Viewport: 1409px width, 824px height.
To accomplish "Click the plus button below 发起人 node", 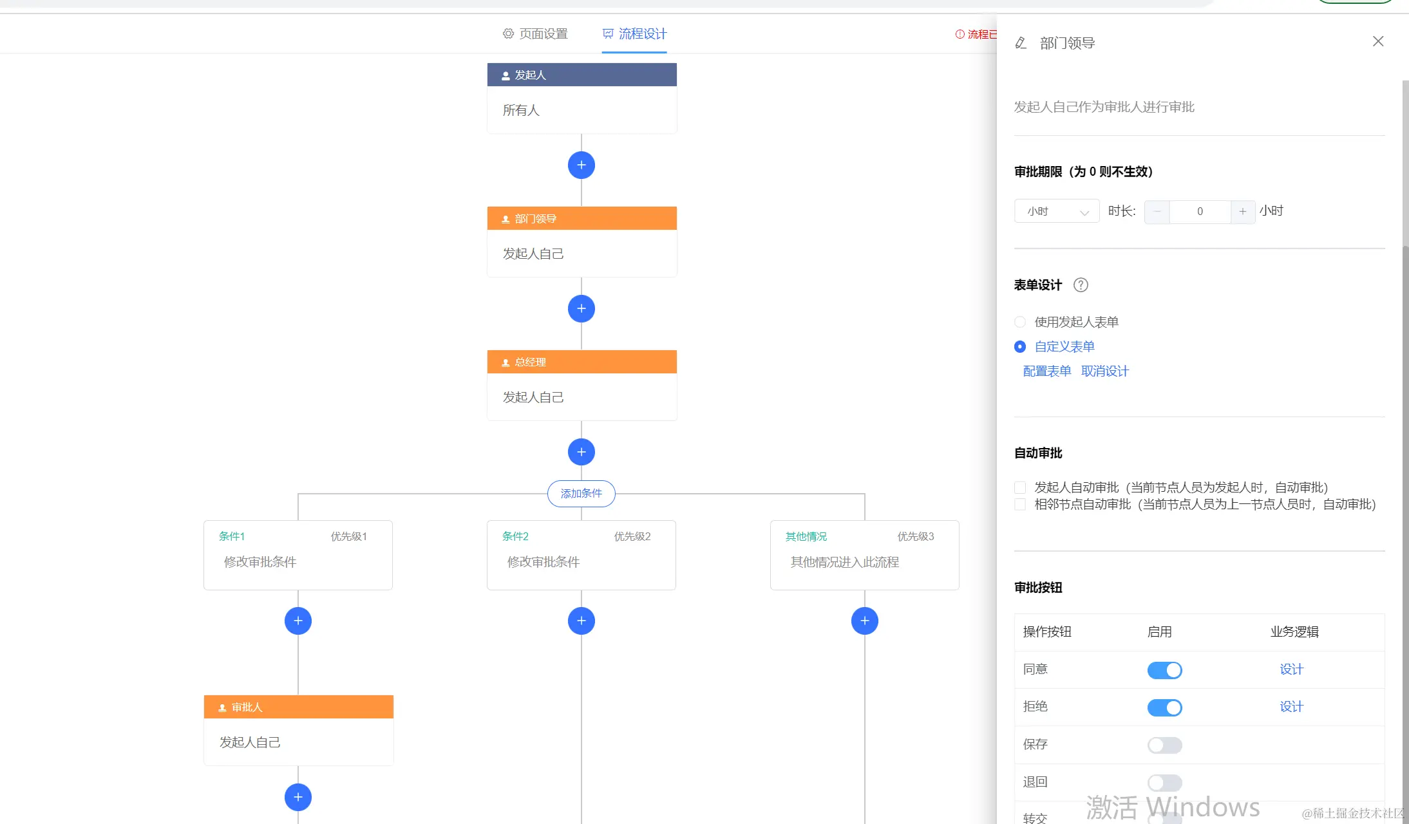I will tap(581, 165).
